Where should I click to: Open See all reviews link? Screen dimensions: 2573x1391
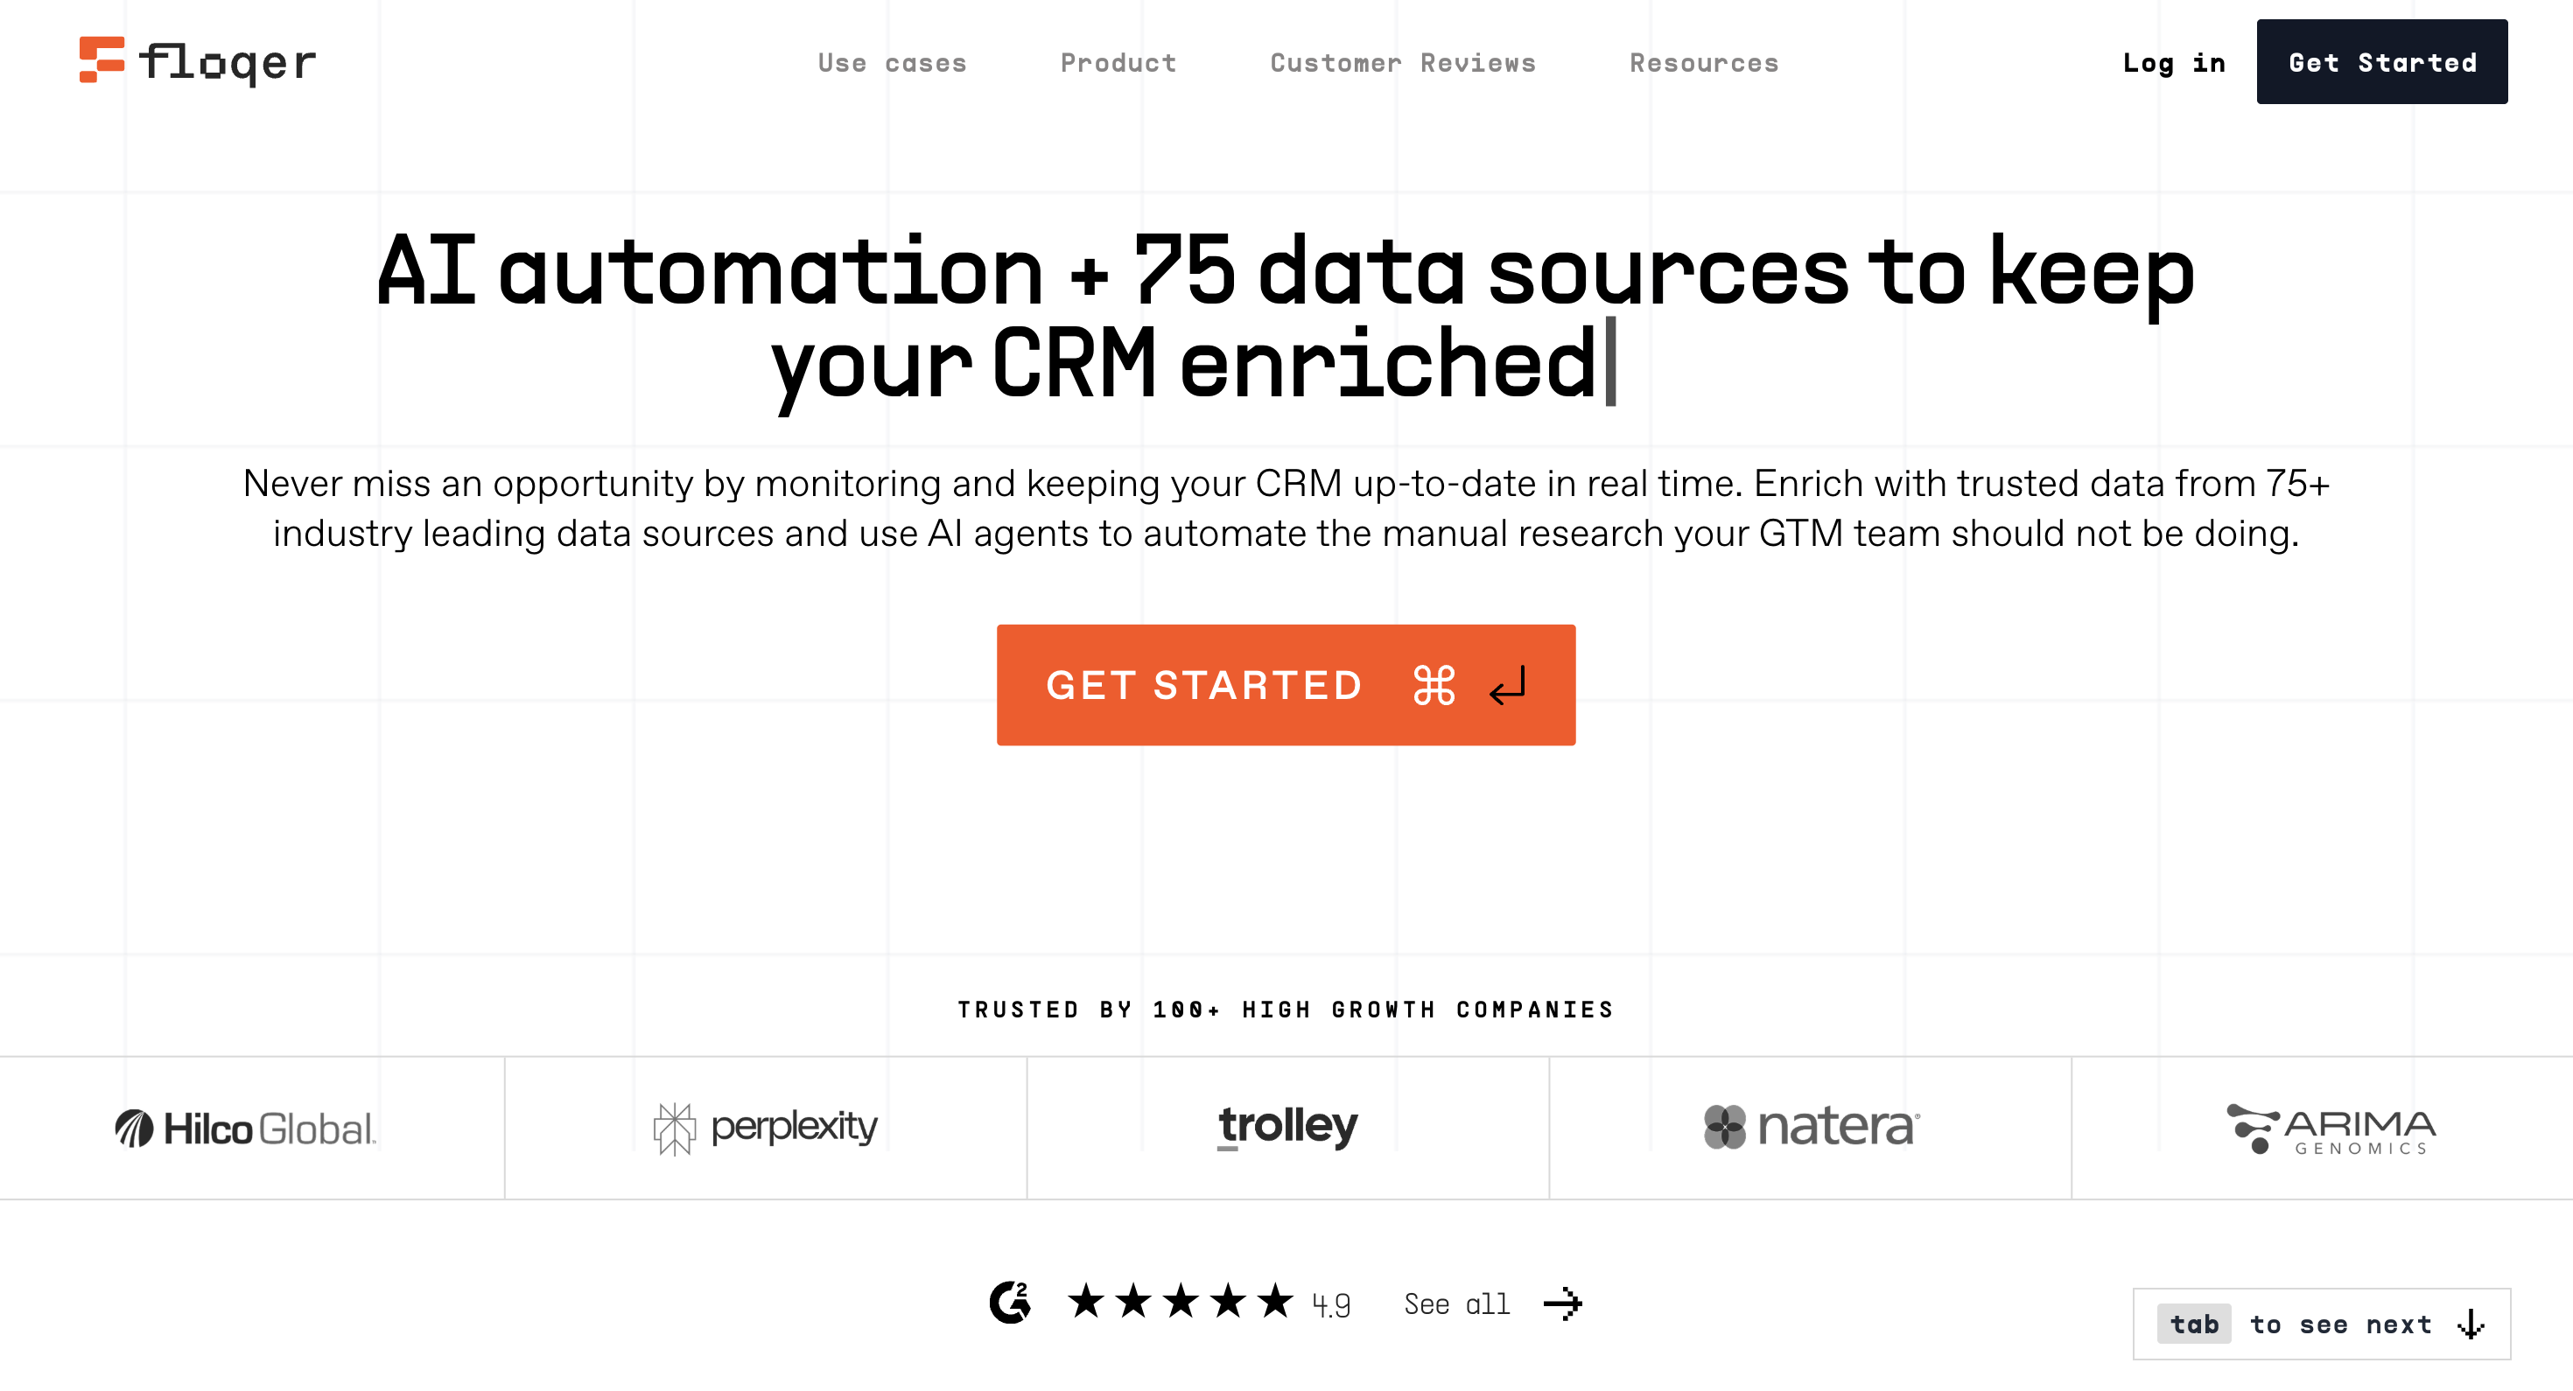pos(1456,1304)
